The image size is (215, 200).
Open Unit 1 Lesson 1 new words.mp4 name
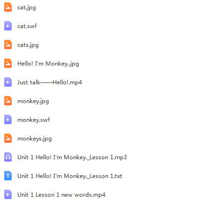(x=61, y=195)
